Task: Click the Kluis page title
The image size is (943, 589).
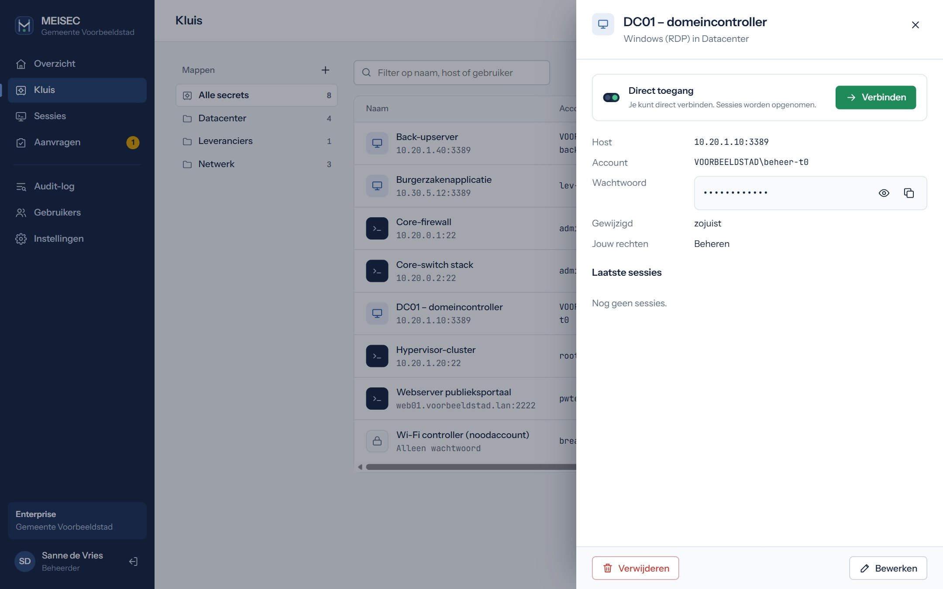Action: coord(189,21)
